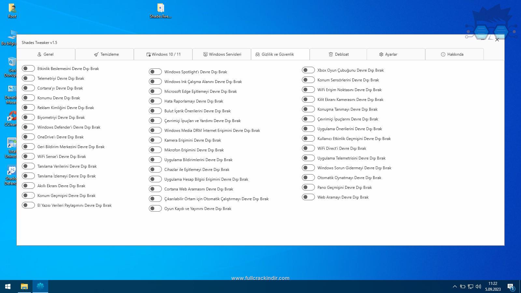Toggle Microsoft Edge Eşitlemeyi Devre Dışı Bırak
521x293 pixels.
(x=155, y=91)
